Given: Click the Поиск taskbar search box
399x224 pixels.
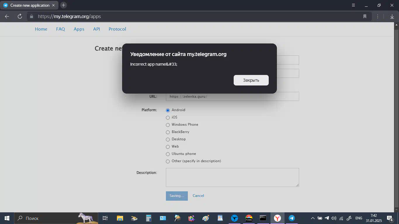Looking at the screenshot, I should tap(56, 218).
